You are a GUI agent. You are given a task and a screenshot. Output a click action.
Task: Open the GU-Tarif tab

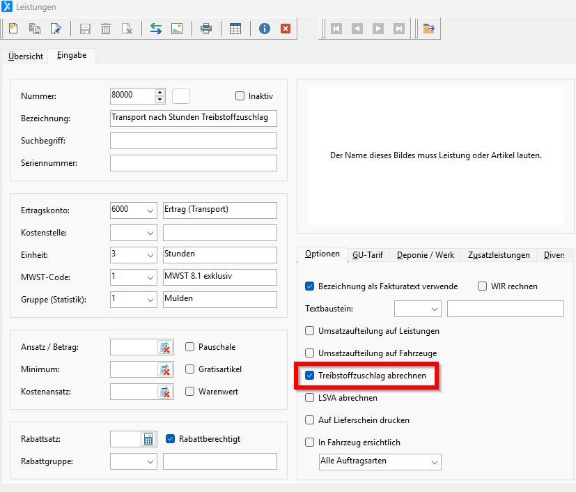(366, 255)
